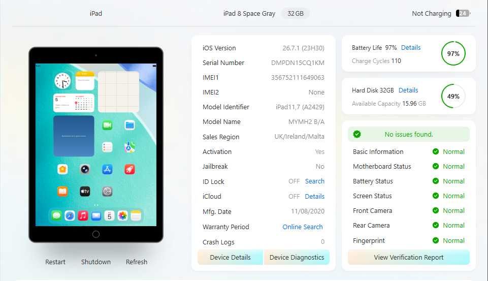Screen dimensions: 488x281
Task: Click the iPad 8 Space Gray title
Action: (249, 14)
